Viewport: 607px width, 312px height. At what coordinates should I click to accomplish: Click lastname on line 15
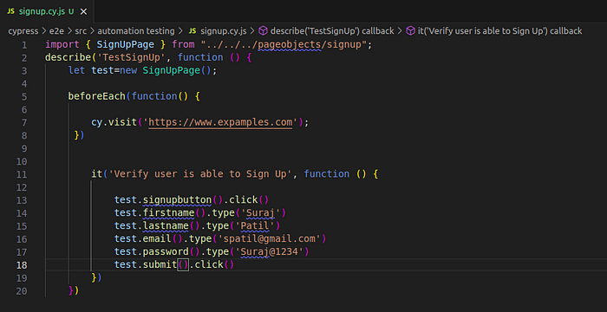(166, 225)
